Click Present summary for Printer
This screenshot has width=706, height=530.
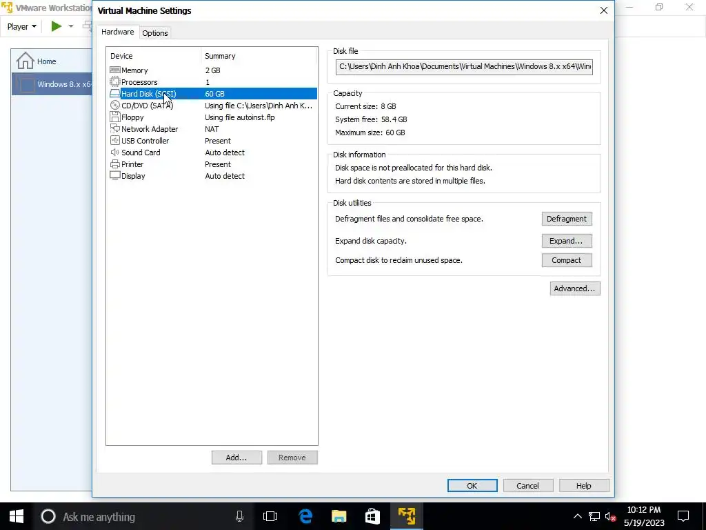tap(218, 164)
